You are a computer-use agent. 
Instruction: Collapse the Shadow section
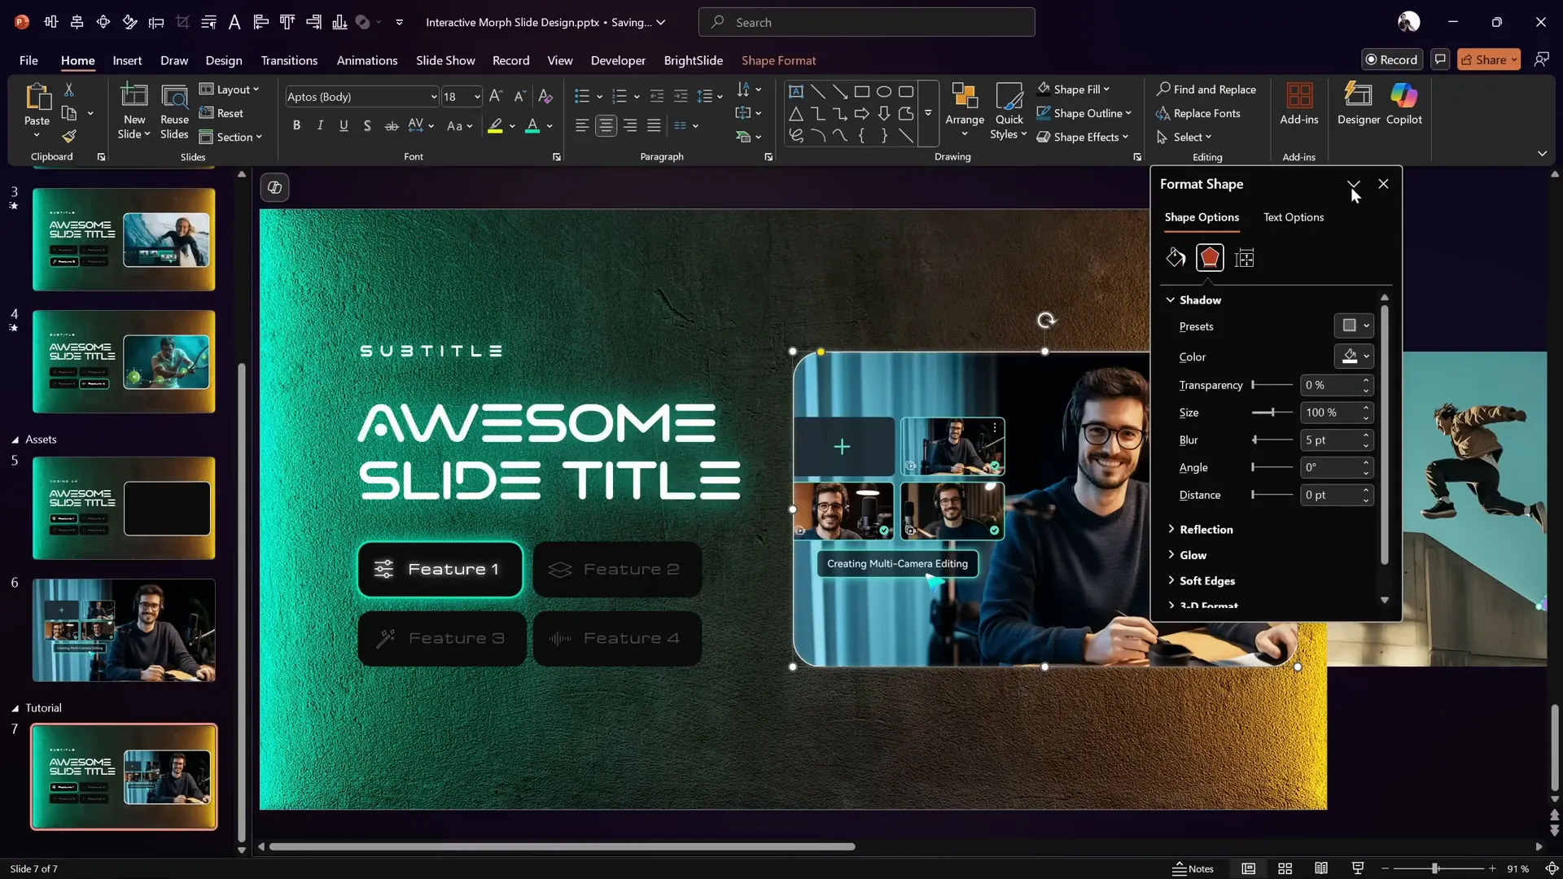[1193, 300]
